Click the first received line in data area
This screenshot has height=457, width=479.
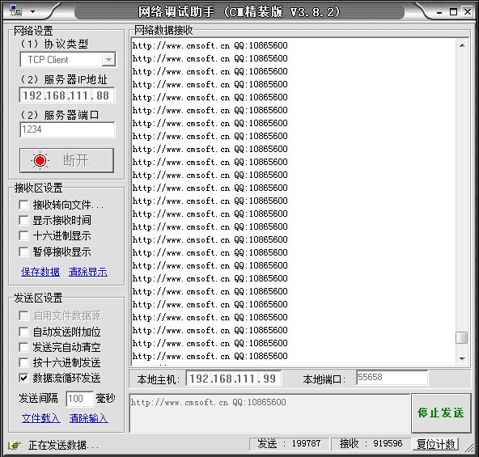click(210, 45)
